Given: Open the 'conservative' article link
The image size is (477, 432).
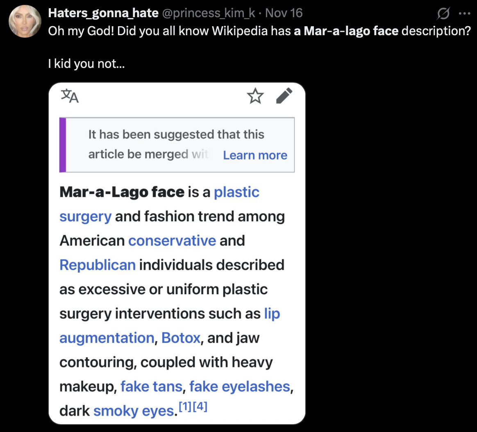Looking at the screenshot, I should click(172, 241).
